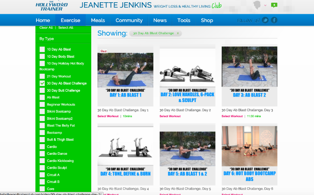Click the Jeanette Jenkins site title
Screen dimensions: 314x195
point(115,5)
